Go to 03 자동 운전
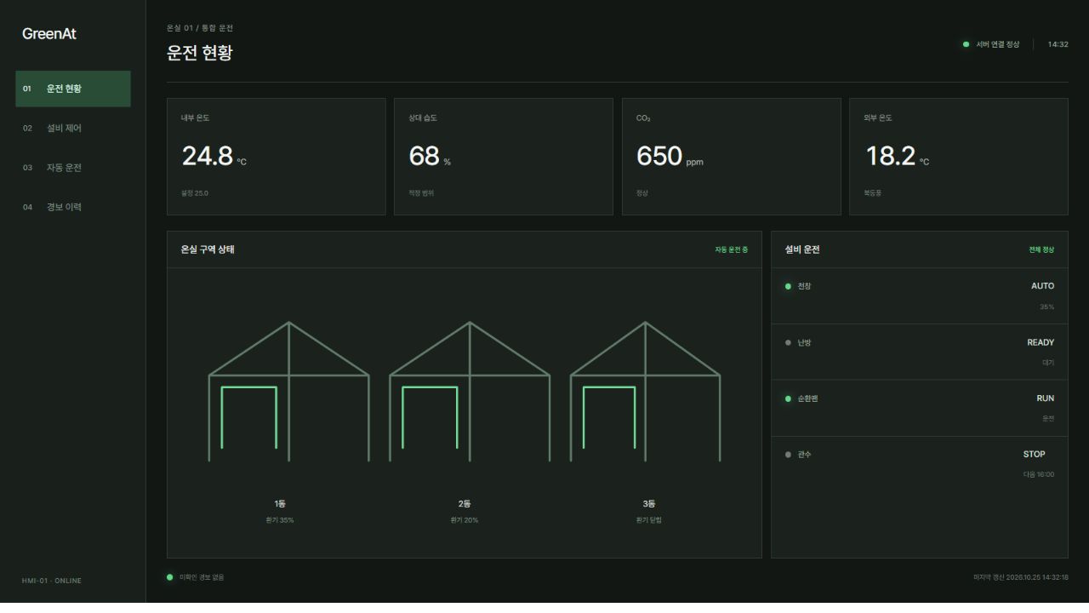The image size is (1089, 613). point(73,168)
